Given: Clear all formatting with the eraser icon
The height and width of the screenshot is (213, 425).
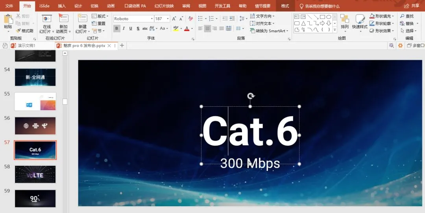Looking at the screenshot, I should click(190, 19).
